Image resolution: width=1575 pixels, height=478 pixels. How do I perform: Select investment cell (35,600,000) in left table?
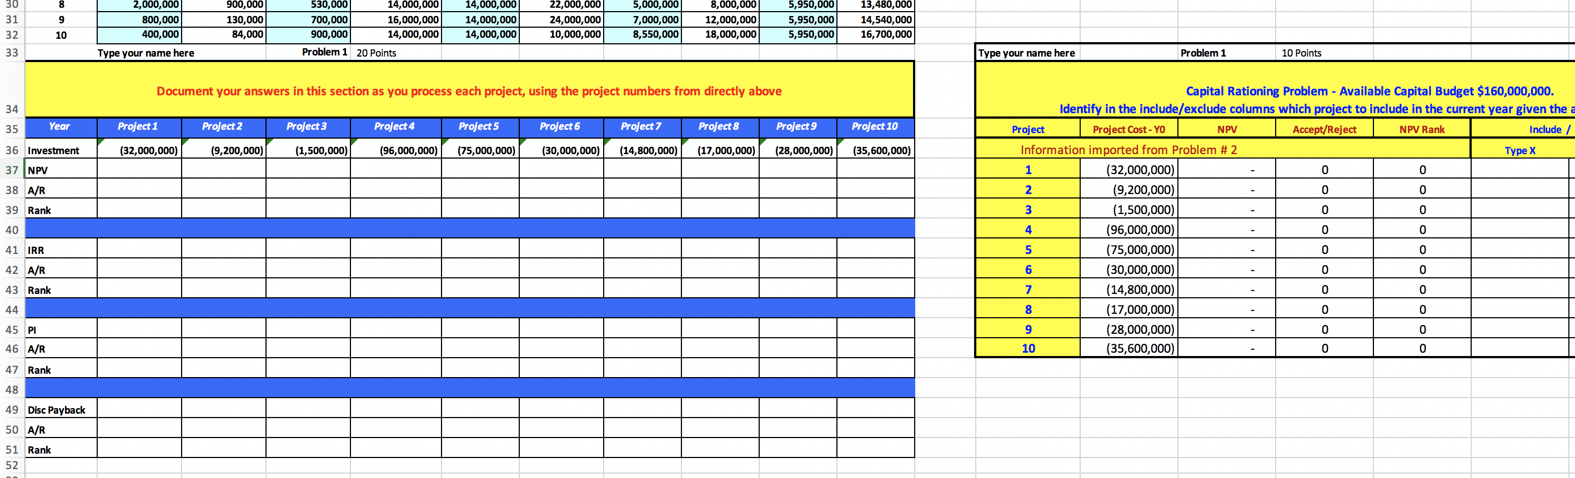tap(876, 150)
